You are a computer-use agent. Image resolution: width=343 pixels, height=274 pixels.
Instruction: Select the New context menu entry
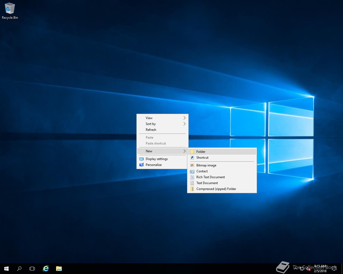coord(162,151)
